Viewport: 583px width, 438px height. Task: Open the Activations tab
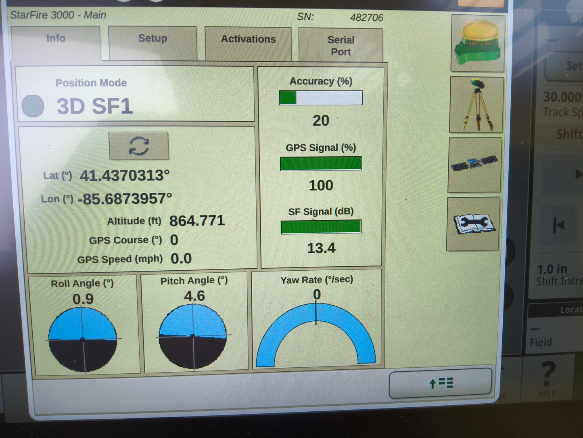point(248,44)
